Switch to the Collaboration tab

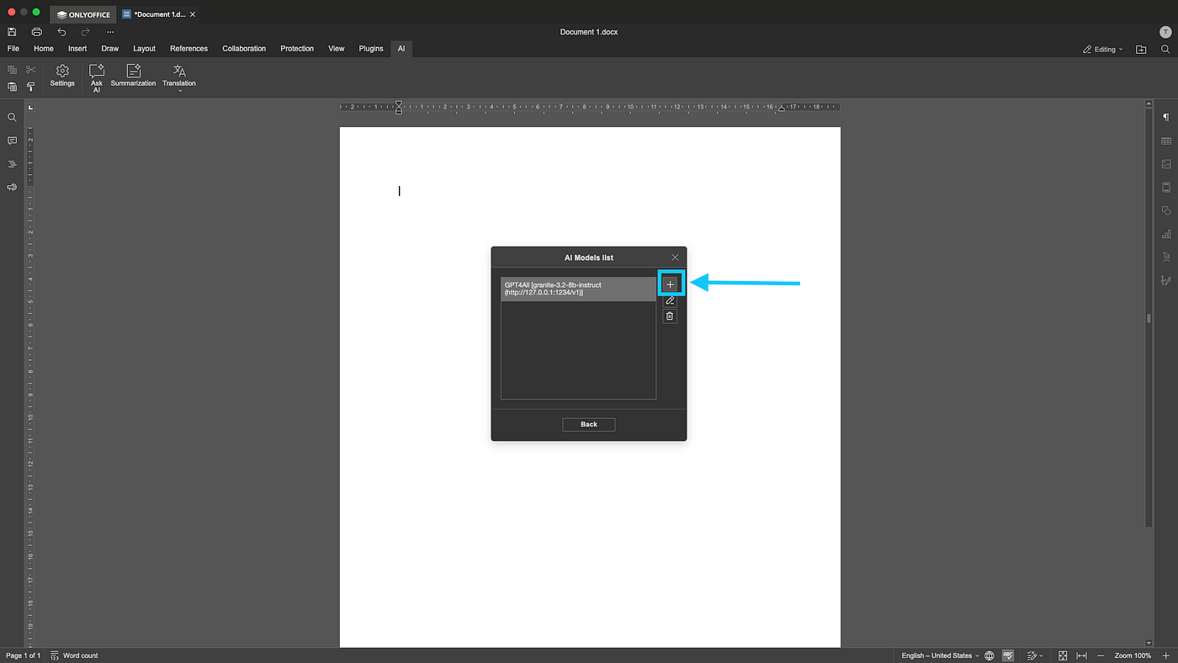(x=244, y=49)
